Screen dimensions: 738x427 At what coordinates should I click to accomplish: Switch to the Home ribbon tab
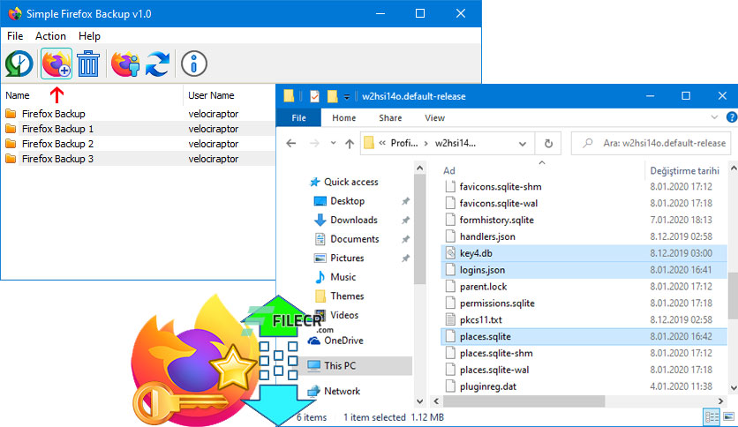pyautogui.click(x=344, y=118)
